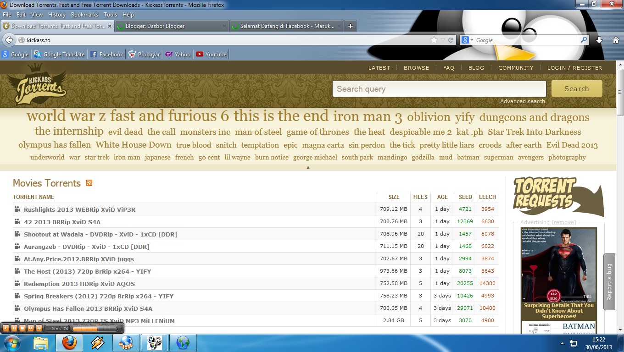Click the magnifier icon in Google search box

[584, 40]
